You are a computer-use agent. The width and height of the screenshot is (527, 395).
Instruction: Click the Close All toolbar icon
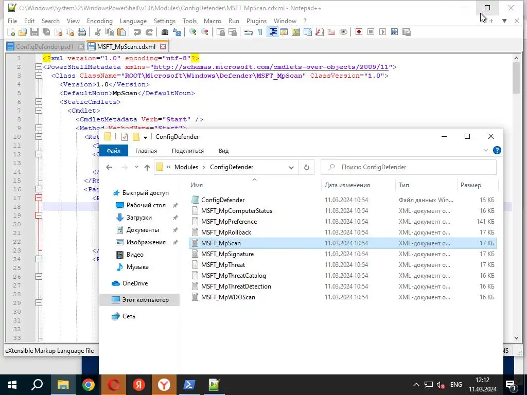click(70, 32)
